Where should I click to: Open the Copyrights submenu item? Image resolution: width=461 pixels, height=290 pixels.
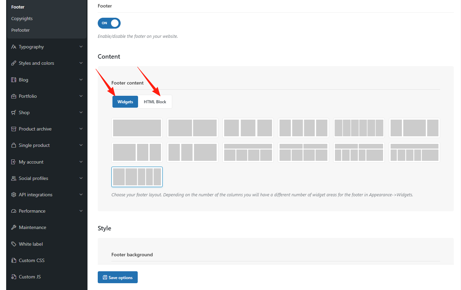pos(22,18)
